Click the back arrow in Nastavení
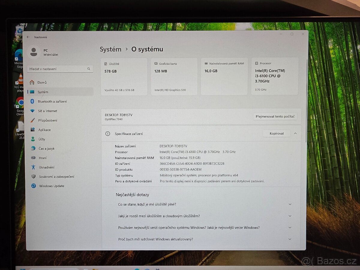The image size is (360, 270). (x=28, y=37)
